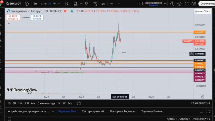The height and width of the screenshot is (121, 215).
Task: Select the 6 M range button
Action: click(x=33, y=103)
